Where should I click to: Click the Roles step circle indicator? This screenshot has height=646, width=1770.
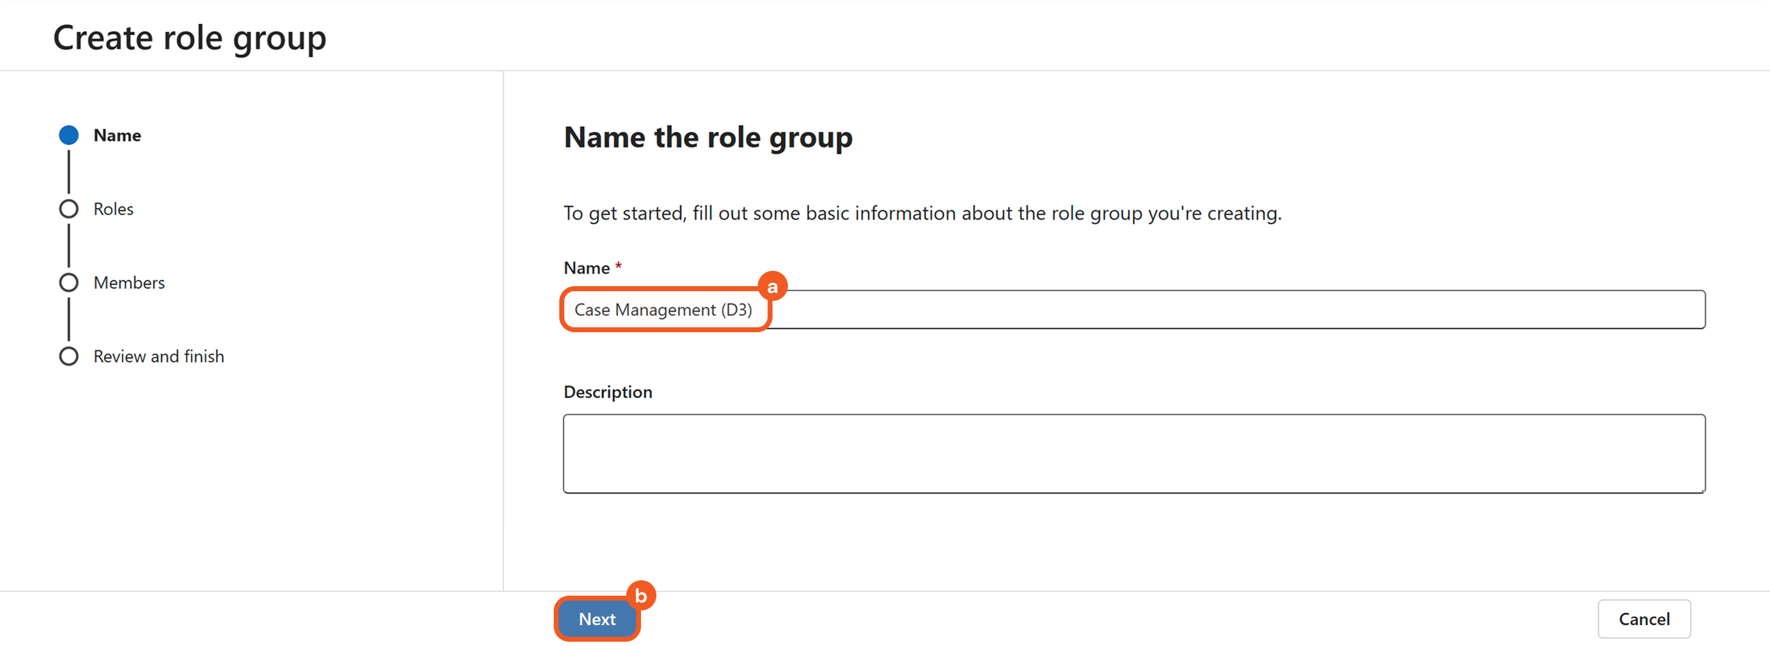tap(69, 209)
